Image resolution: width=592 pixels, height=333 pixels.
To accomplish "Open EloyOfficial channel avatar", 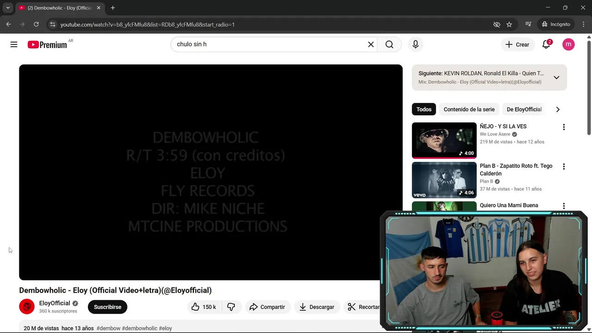I will tap(27, 306).
